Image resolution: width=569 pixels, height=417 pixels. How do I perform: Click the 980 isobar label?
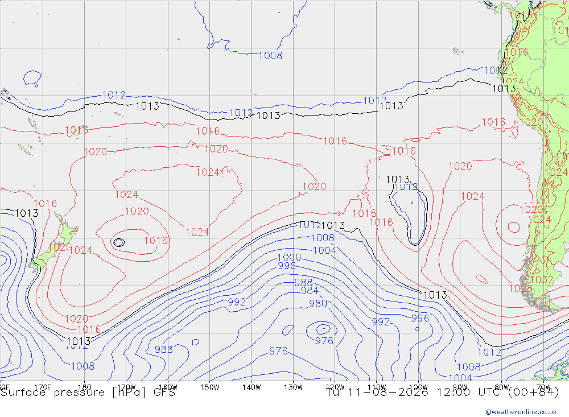point(318,303)
